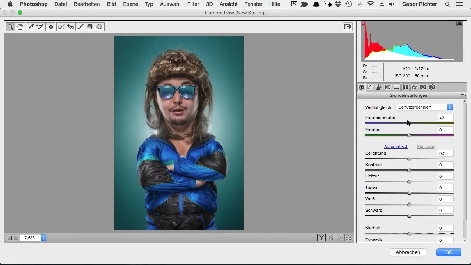
Task: Click the Klarheit slider handle
Action: (x=409, y=233)
